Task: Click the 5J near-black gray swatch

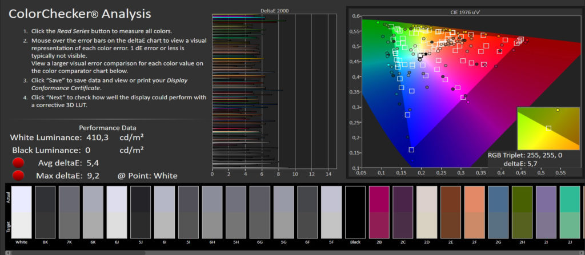Action: tap(141, 212)
